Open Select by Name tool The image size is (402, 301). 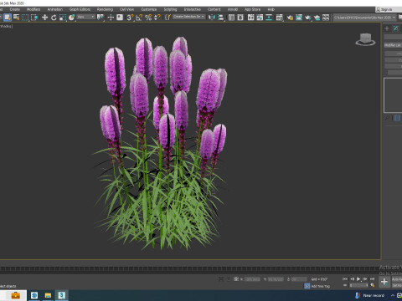tap(17, 18)
